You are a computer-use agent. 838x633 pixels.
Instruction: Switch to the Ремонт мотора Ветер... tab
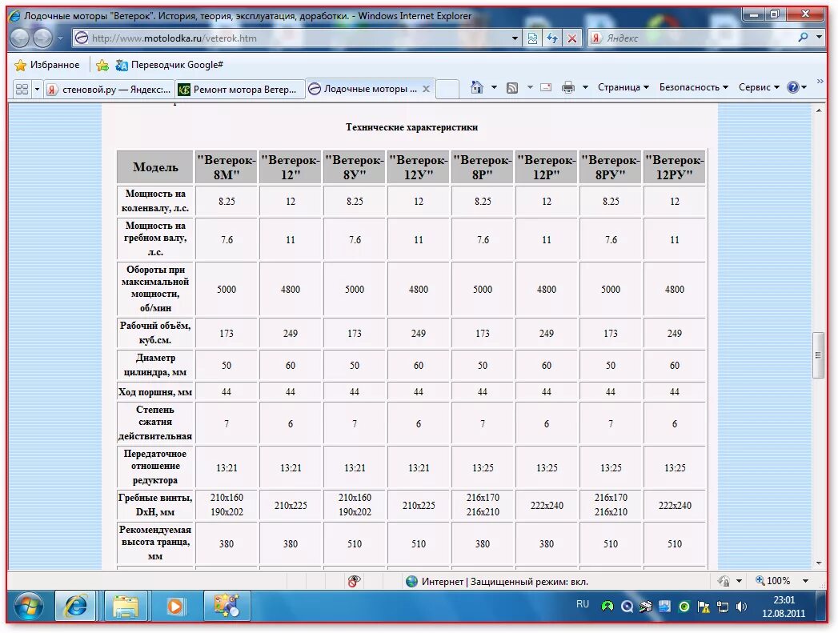[239, 89]
